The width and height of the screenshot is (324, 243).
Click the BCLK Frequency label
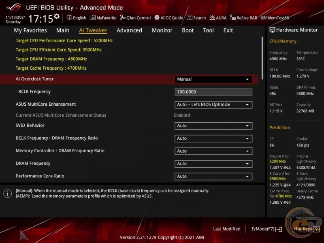[x=34, y=92]
